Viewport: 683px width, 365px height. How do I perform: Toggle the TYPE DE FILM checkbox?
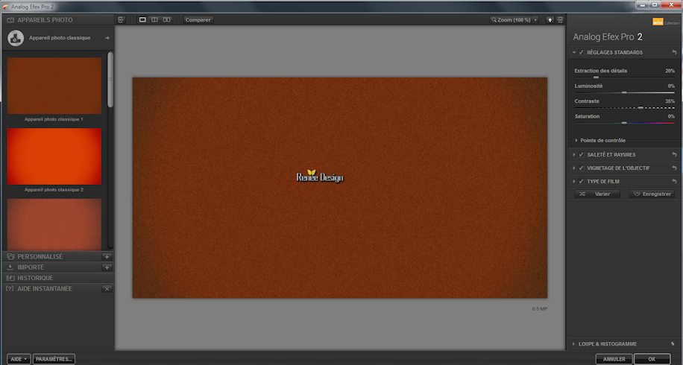coord(581,182)
